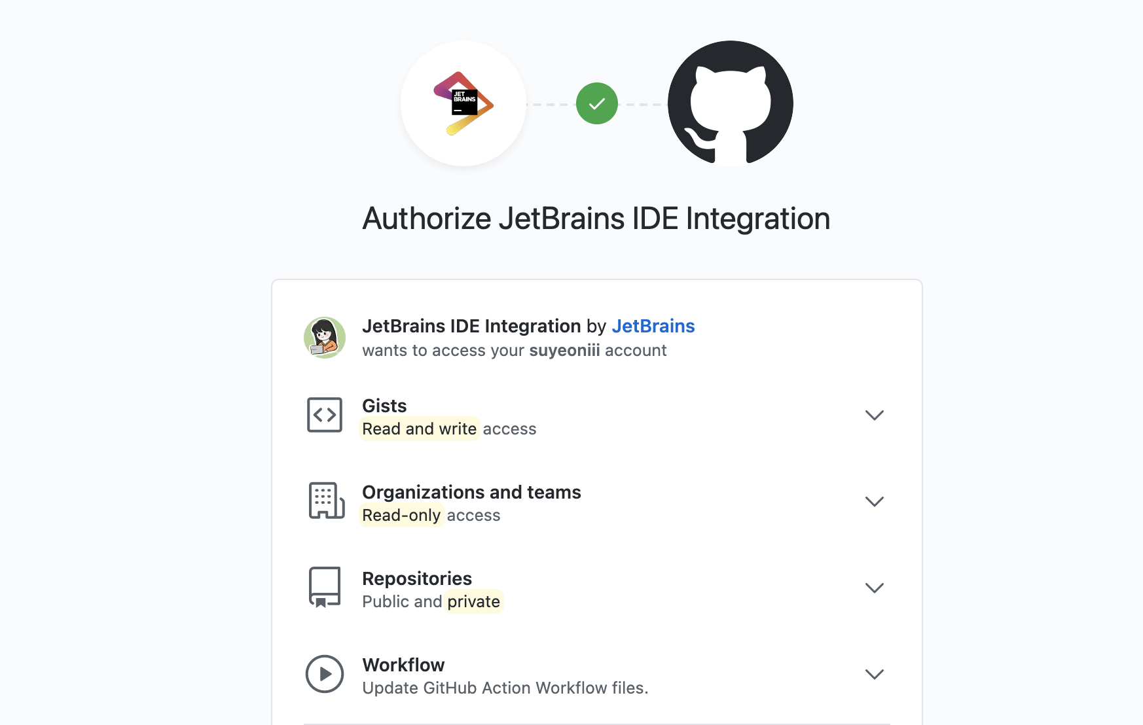The width and height of the screenshot is (1143, 725).
Task: Open the JetBrains developer link
Action: (x=653, y=326)
